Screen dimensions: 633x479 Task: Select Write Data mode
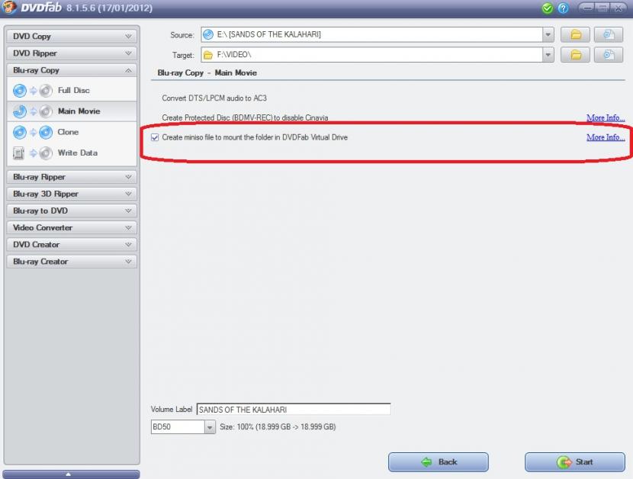click(72, 153)
